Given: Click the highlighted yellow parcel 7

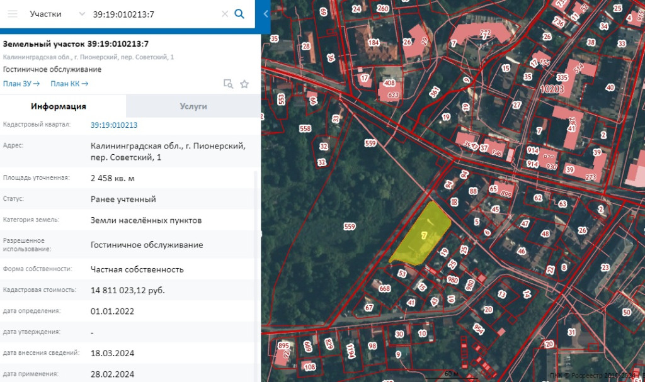Looking at the screenshot, I should point(423,235).
